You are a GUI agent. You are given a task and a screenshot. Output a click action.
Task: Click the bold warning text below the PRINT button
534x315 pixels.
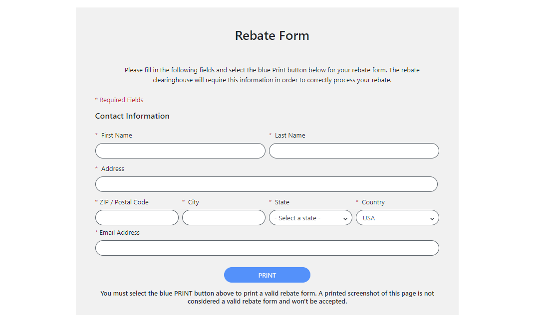tap(267, 297)
